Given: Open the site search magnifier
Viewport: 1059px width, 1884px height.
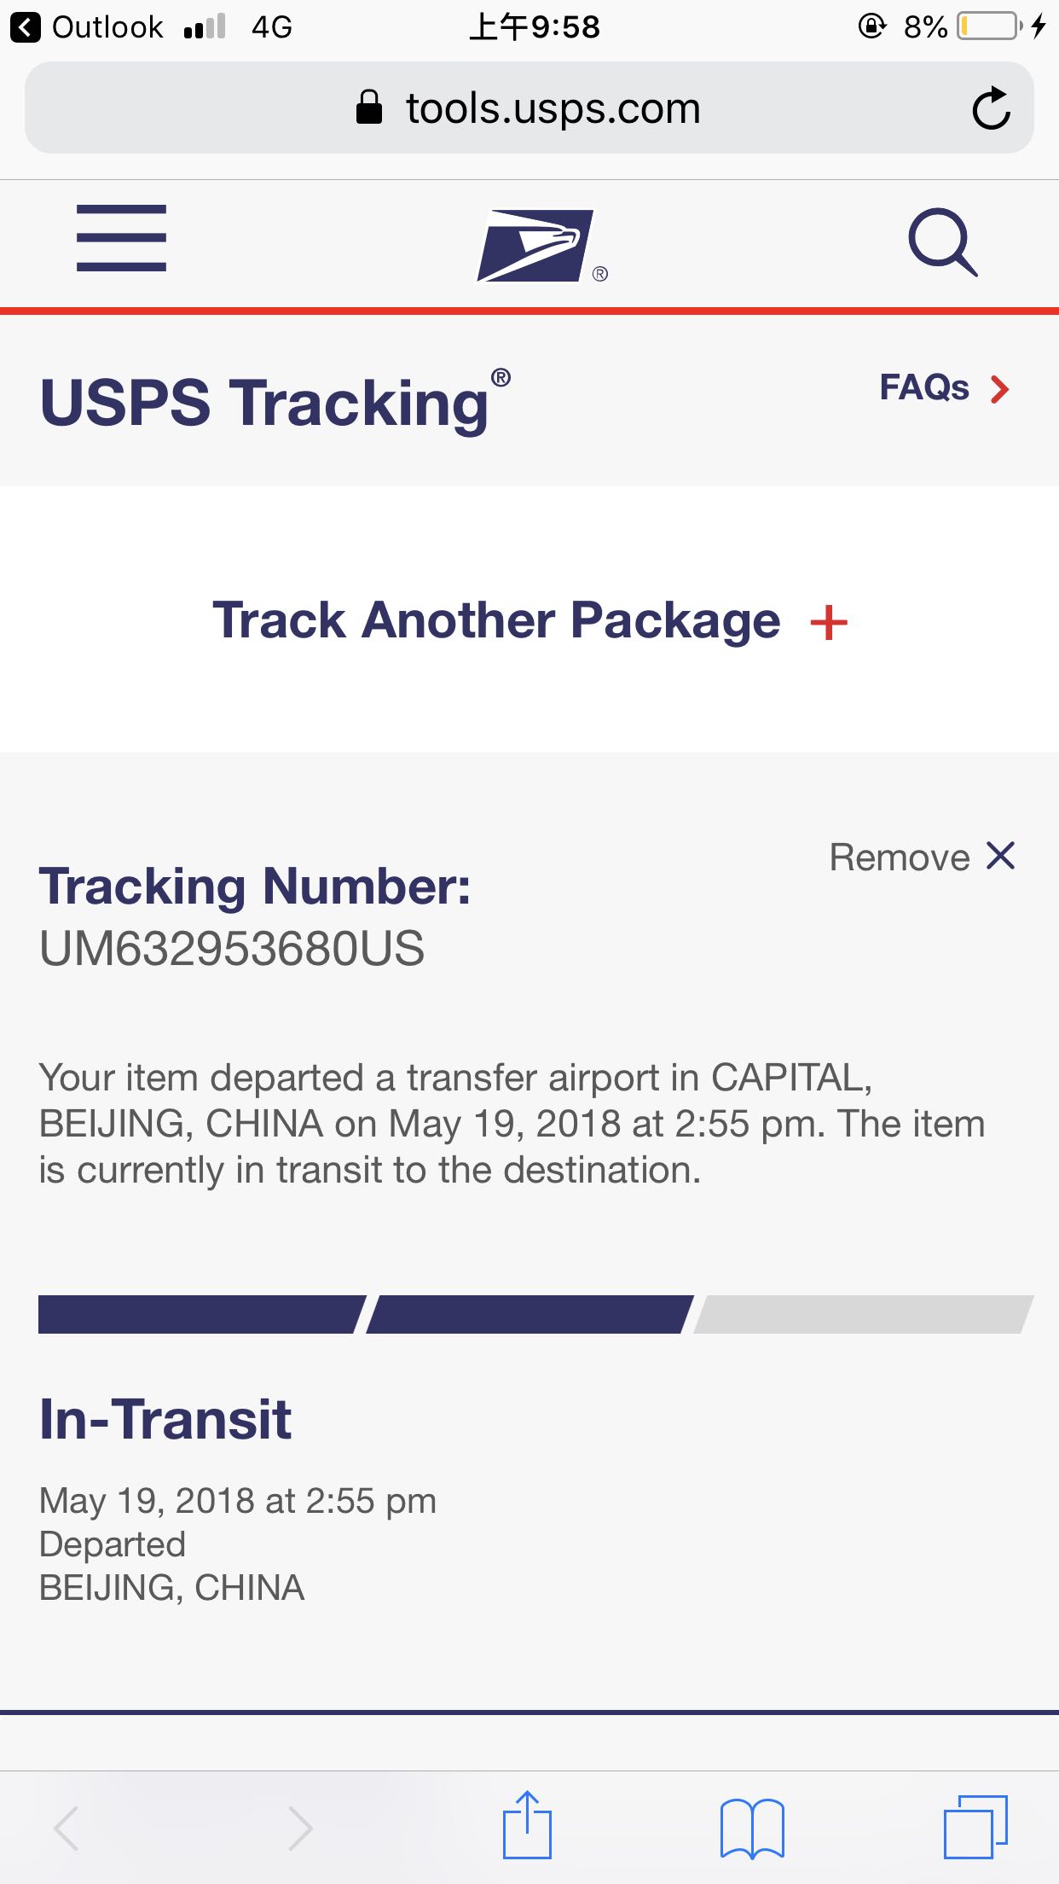Looking at the screenshot, I should tap(942, 242).
